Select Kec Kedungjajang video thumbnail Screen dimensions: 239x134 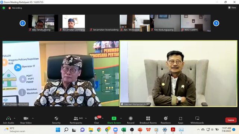[x=165, y=23]
